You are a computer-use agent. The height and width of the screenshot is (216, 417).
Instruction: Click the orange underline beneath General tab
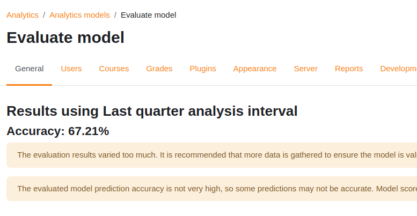pyautogui.click(x=30, y=85)
